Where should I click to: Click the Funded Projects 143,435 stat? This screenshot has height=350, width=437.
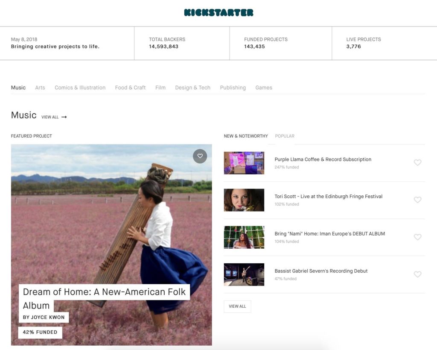coord(265,43)
